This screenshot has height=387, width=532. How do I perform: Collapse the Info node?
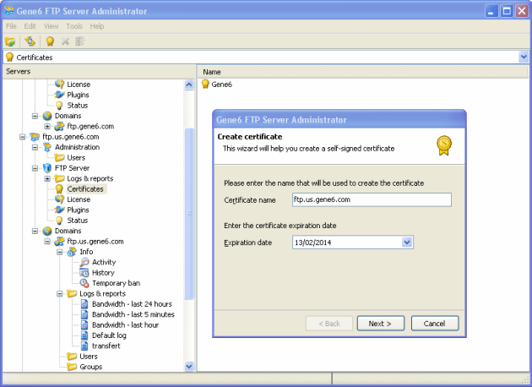point(60,252)
